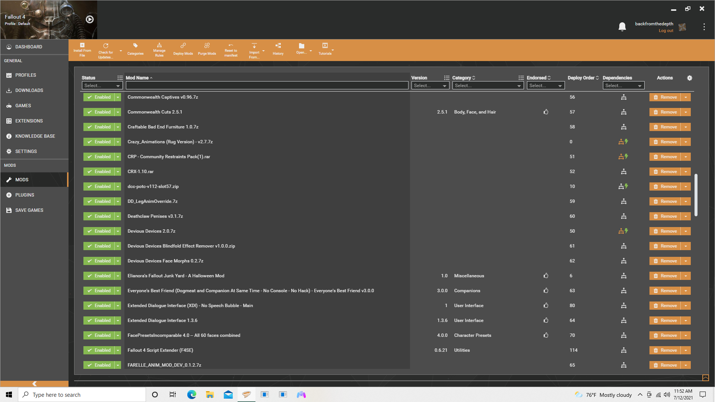This screenshot has width=715, height=402.
Task: Open the Endorsed filter dropdown
Action: pos(546,86)
